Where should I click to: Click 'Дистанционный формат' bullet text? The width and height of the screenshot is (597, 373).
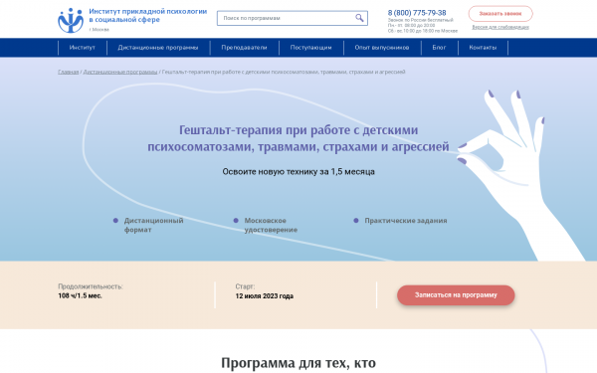[153, 225]
